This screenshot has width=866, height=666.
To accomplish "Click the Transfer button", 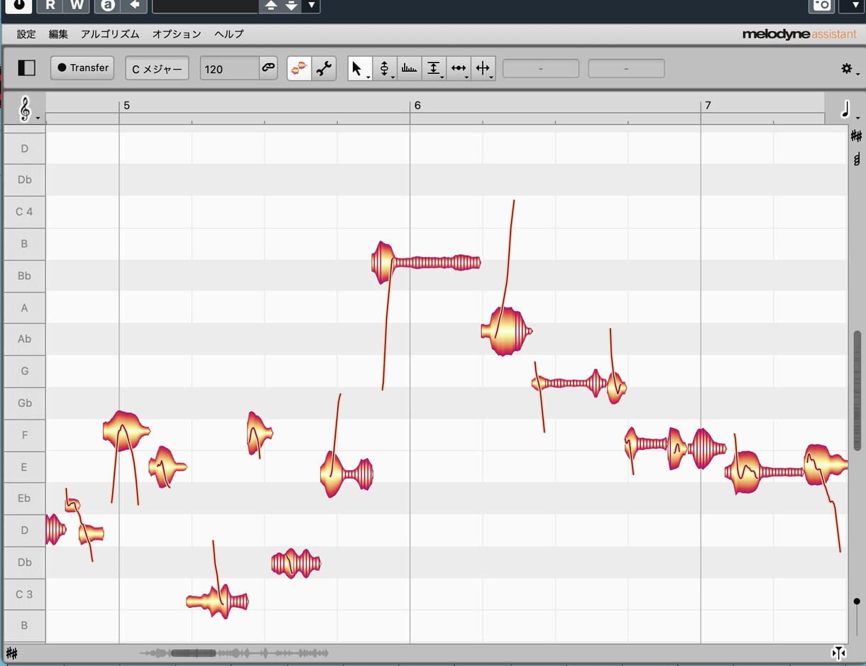I will (82, 68).
